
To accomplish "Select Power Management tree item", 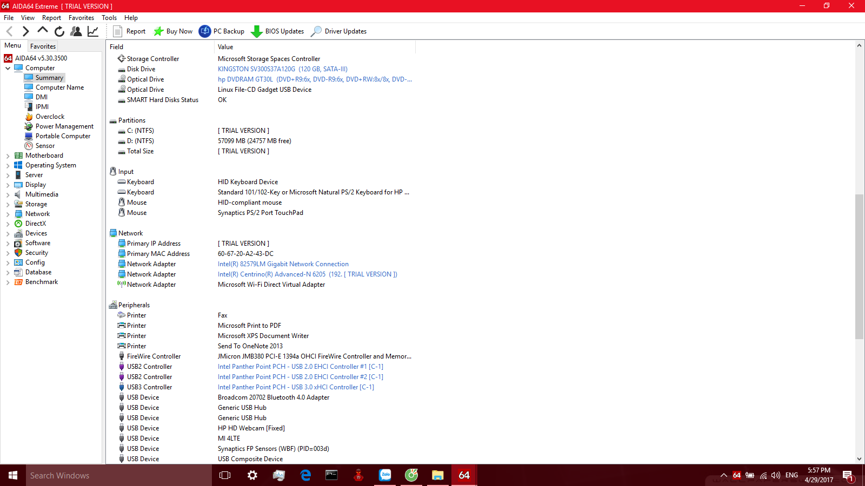I will tap(64, 126).
